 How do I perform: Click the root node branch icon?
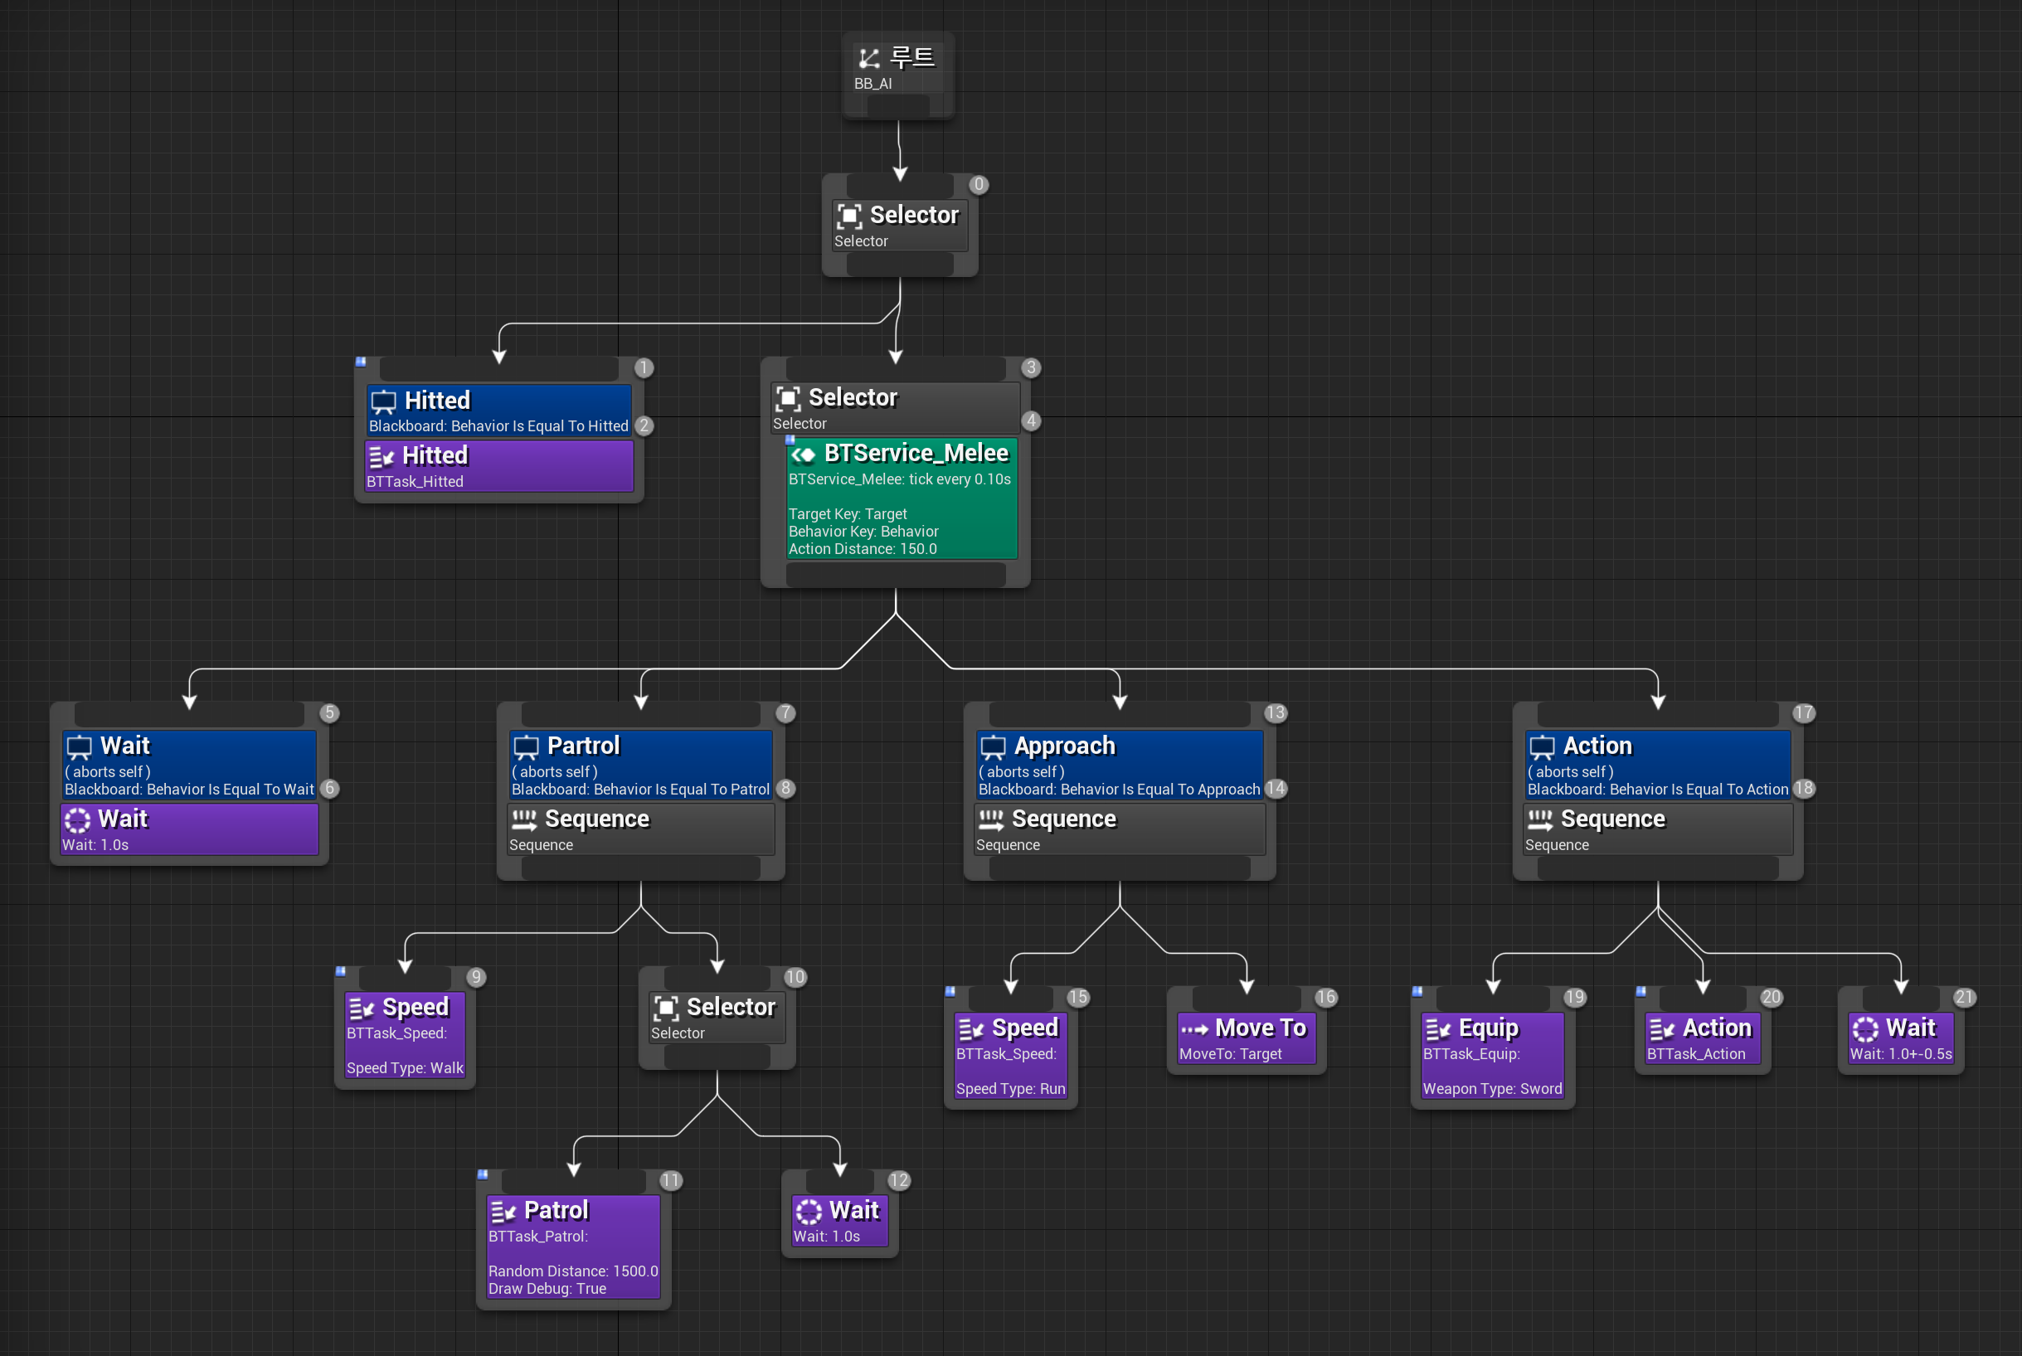tap(868, 59)
